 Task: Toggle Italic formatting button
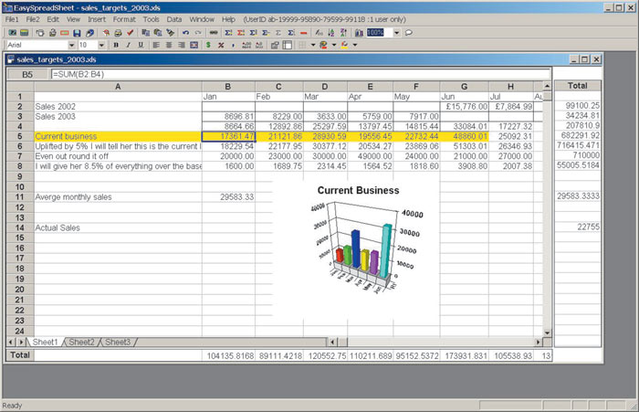coord(129,45)
